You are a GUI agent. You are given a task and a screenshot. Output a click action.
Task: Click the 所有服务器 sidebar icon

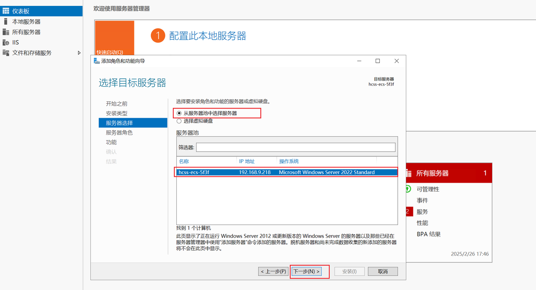[x=6, y=32]
